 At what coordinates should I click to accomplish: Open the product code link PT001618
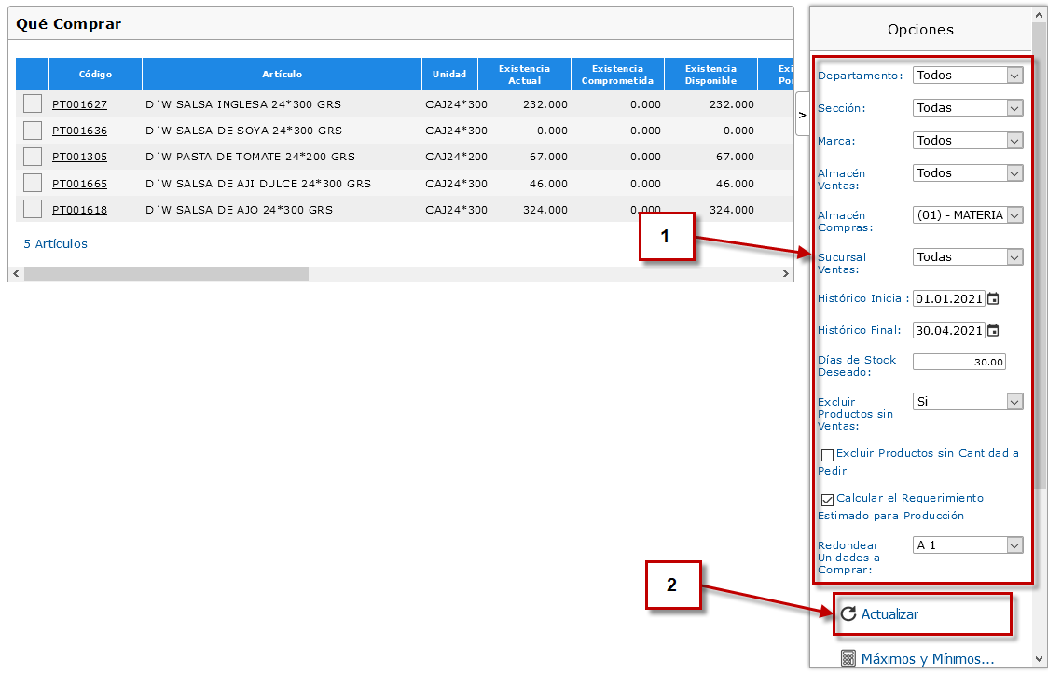click(x=79, y=210)
